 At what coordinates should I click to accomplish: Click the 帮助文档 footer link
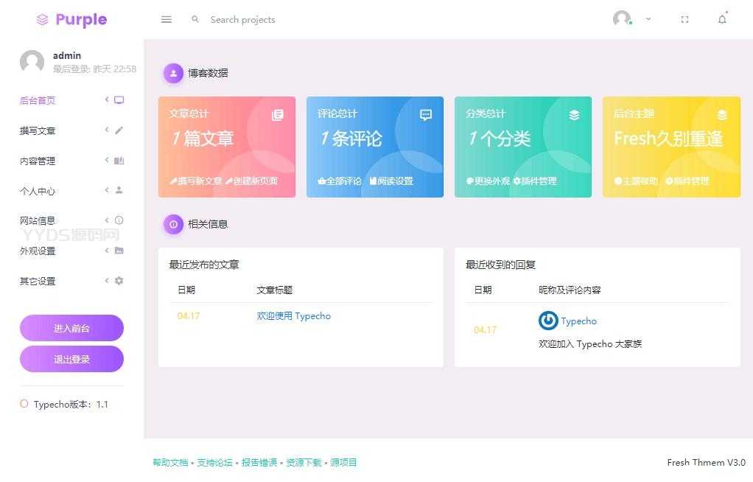(170, 463)
